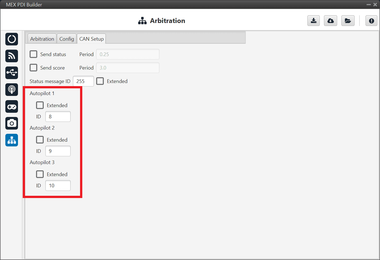Open the camera sidebar icon
The height and width of the screenshot is (260, 380).
click(12, 123)
